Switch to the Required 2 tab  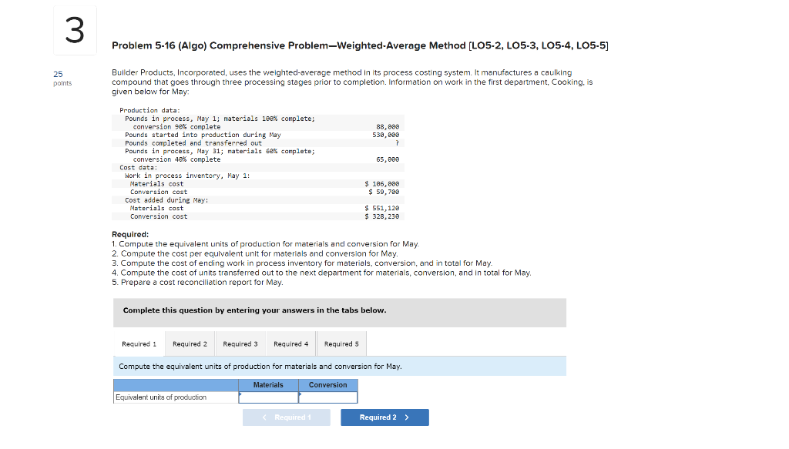pos(190,343)
